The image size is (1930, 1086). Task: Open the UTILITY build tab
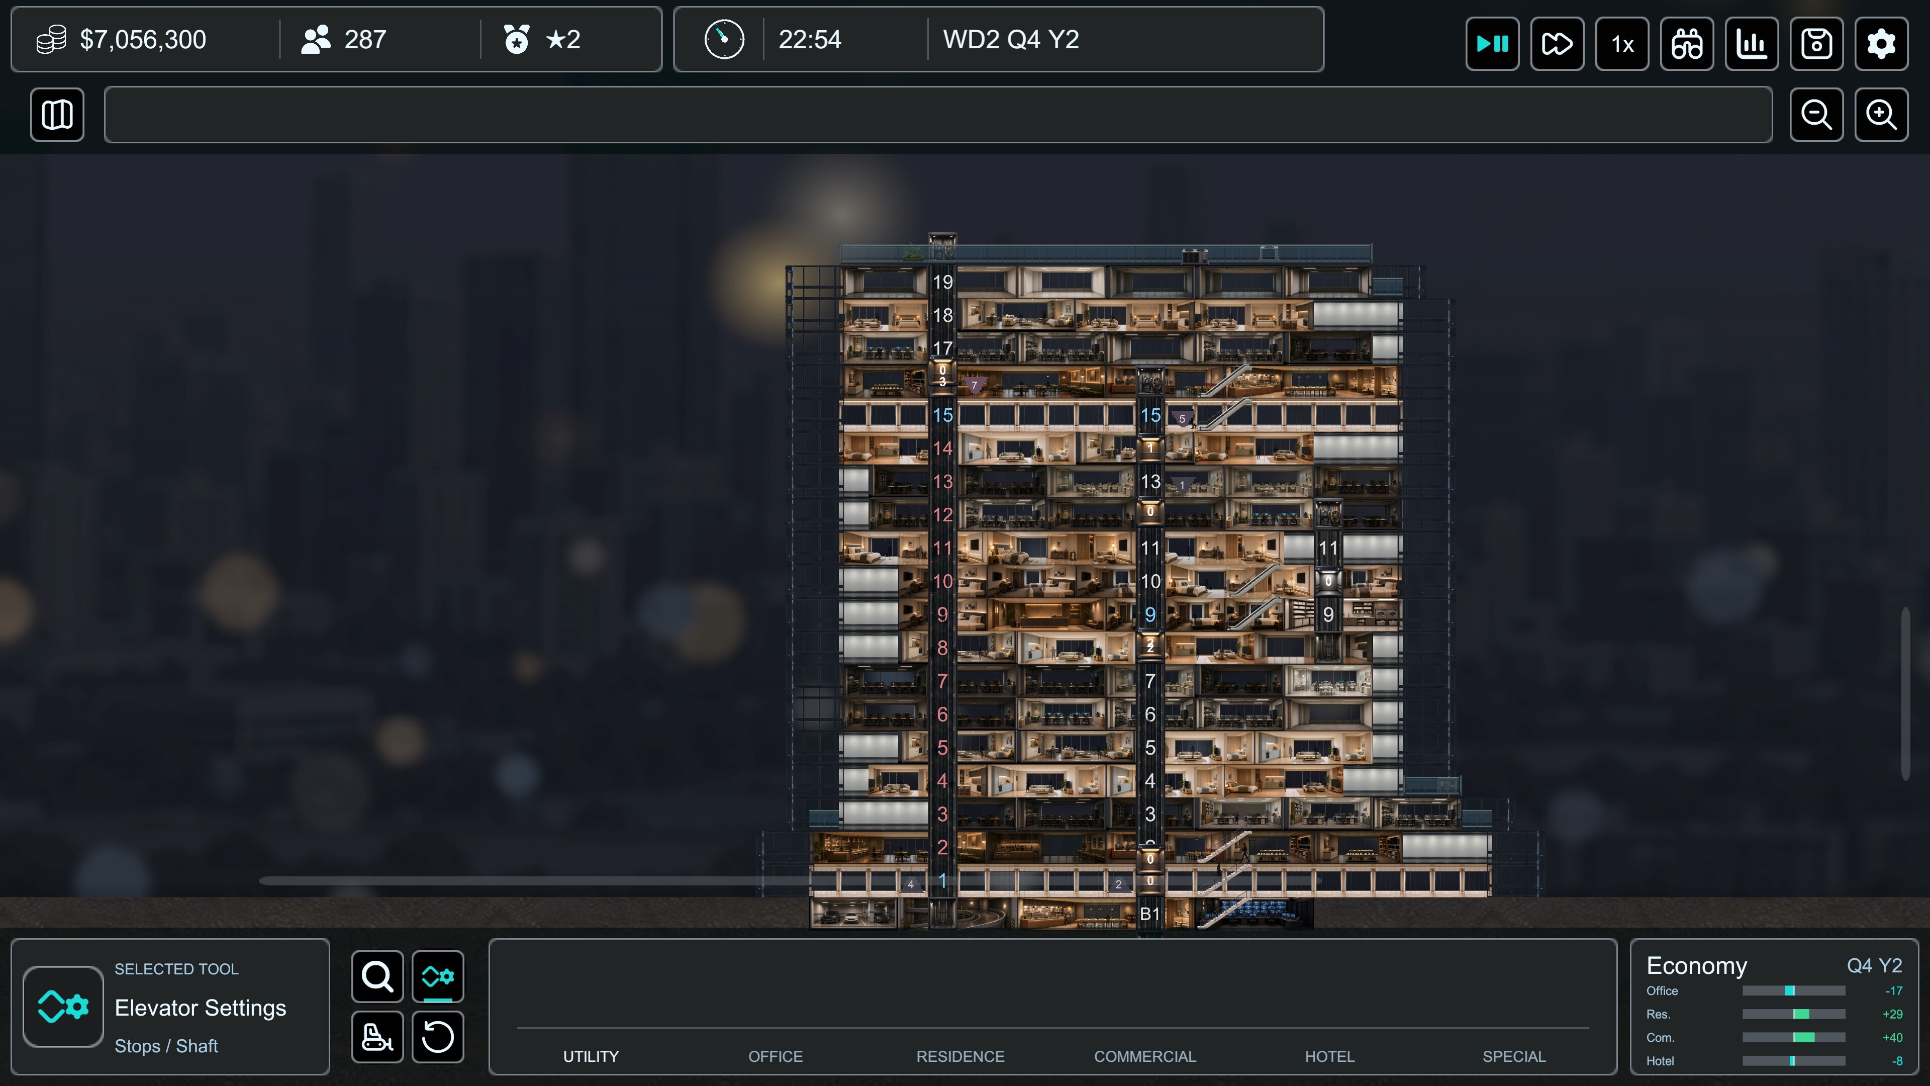coord(591,1056)
